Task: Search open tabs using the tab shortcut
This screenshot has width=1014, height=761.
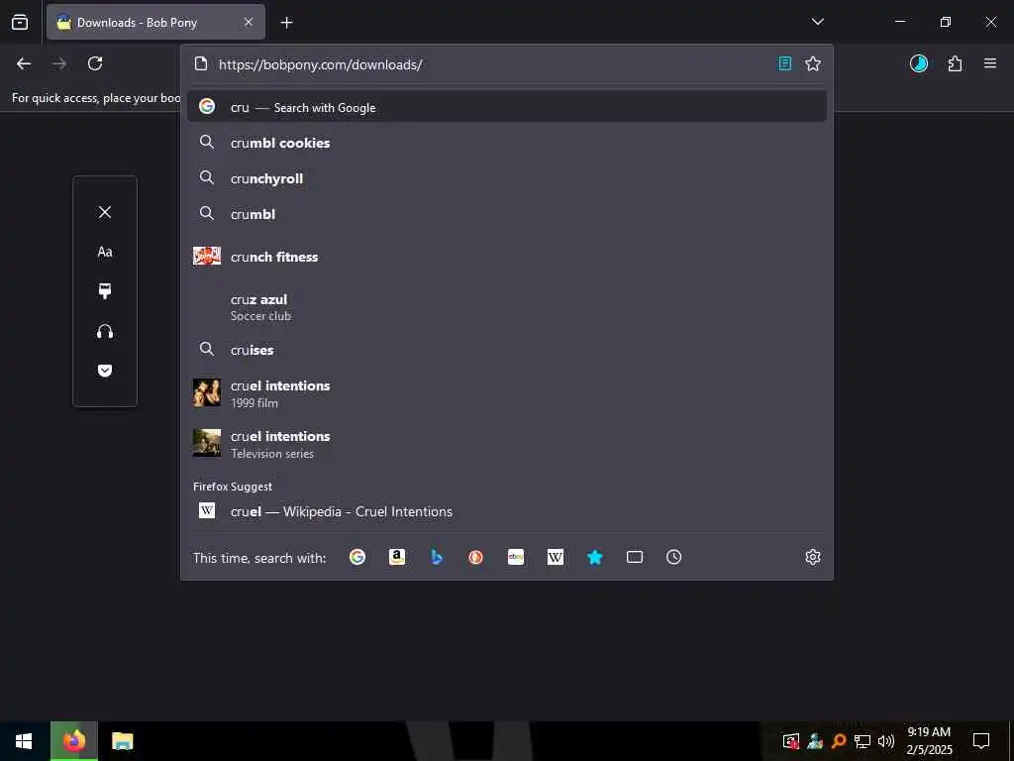Action: [635, 557]
